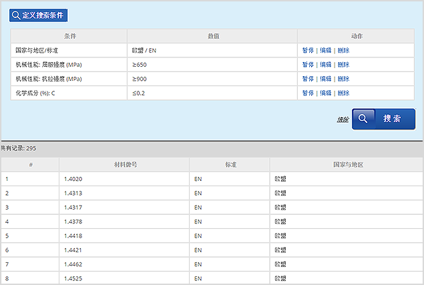This screenshot has width=424, height=285.
Task: Select material 1.4525 in the results
Action: (73, 277)
